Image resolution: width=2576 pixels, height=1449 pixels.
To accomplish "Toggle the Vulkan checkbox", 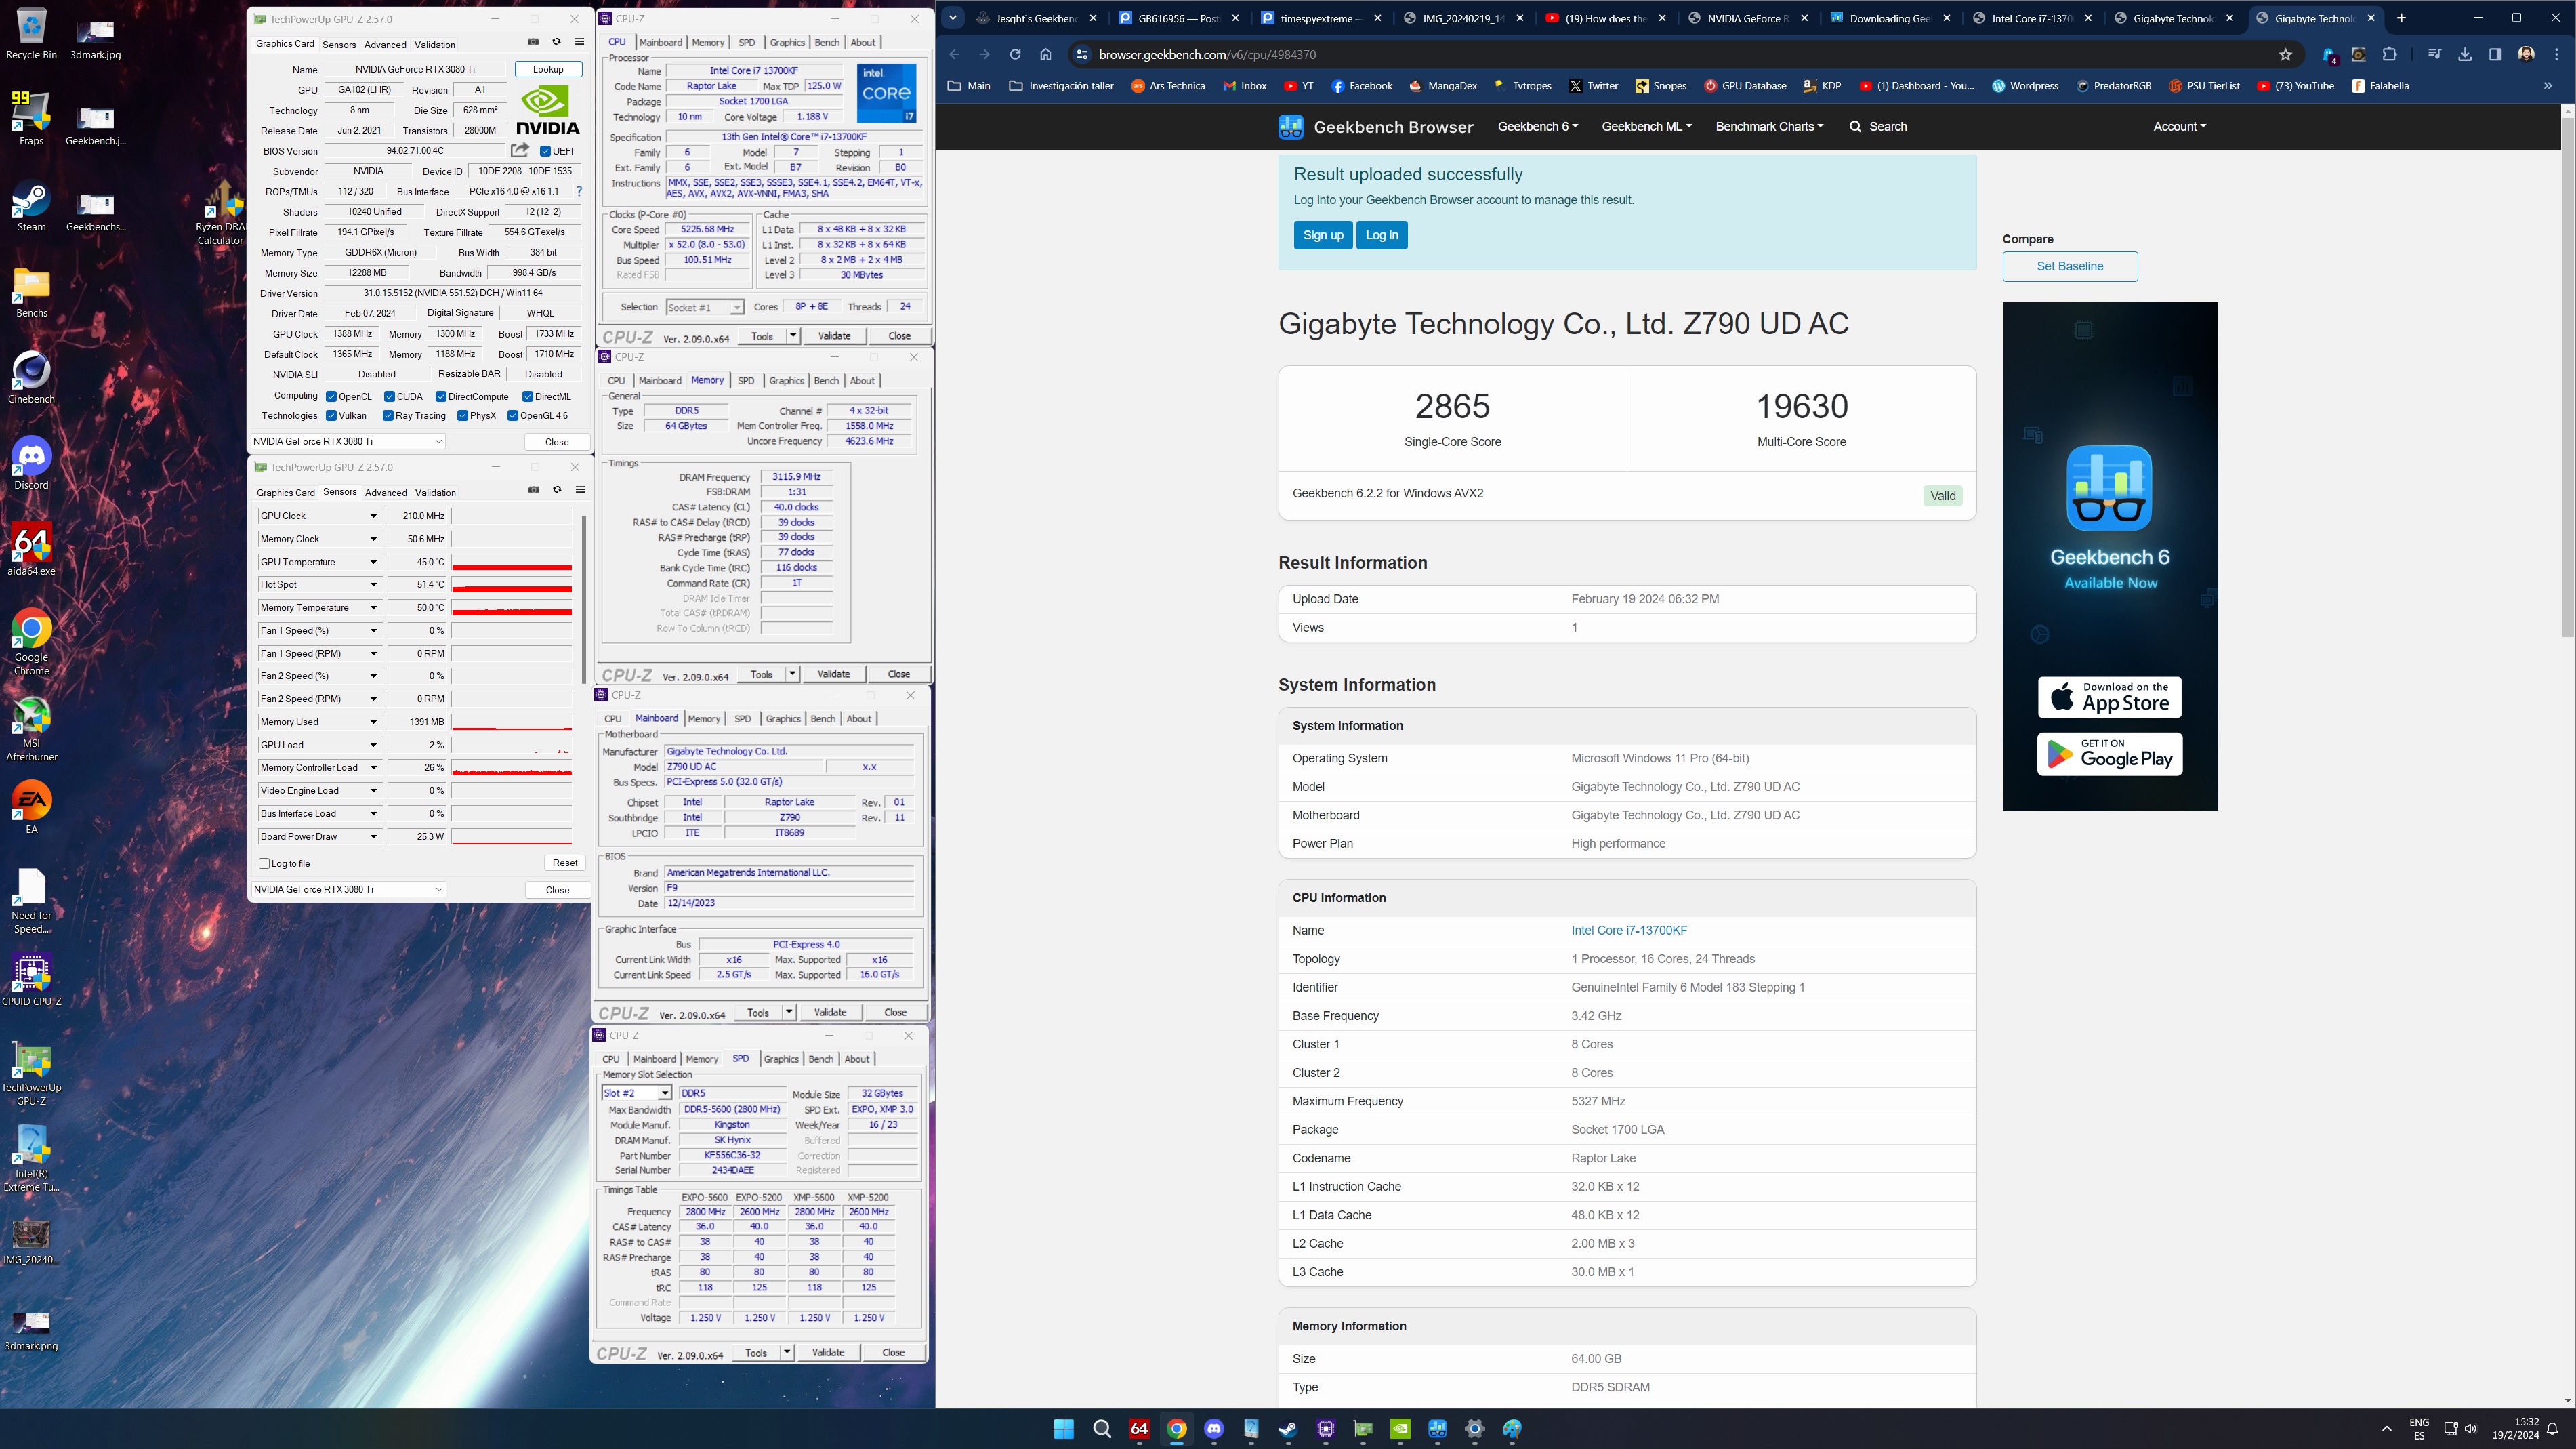I will tap(331, 416).
